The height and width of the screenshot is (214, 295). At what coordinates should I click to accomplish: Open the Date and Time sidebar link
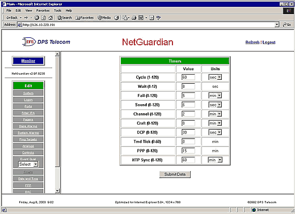point(28,179)
